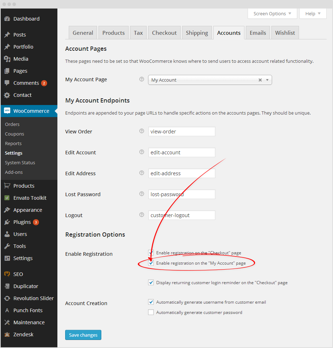Clear the My Account page selection
Image resolution: width=333 pixels, height=348 pixels.
[x=260, y=80]
